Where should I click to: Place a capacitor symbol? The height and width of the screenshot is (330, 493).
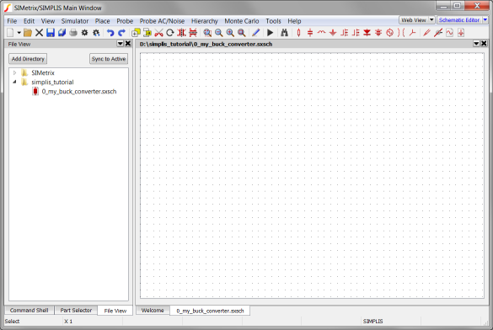pyautogui.click(x=310, y=33)
